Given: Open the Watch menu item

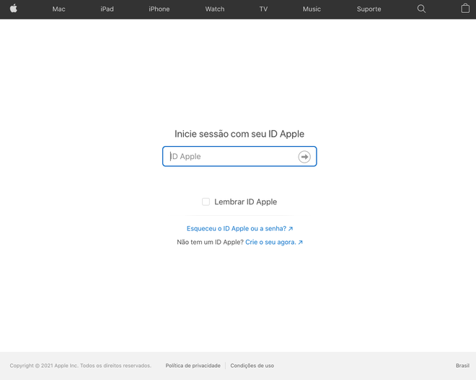Looking at the screenshot, I should (x=215, y=9).
